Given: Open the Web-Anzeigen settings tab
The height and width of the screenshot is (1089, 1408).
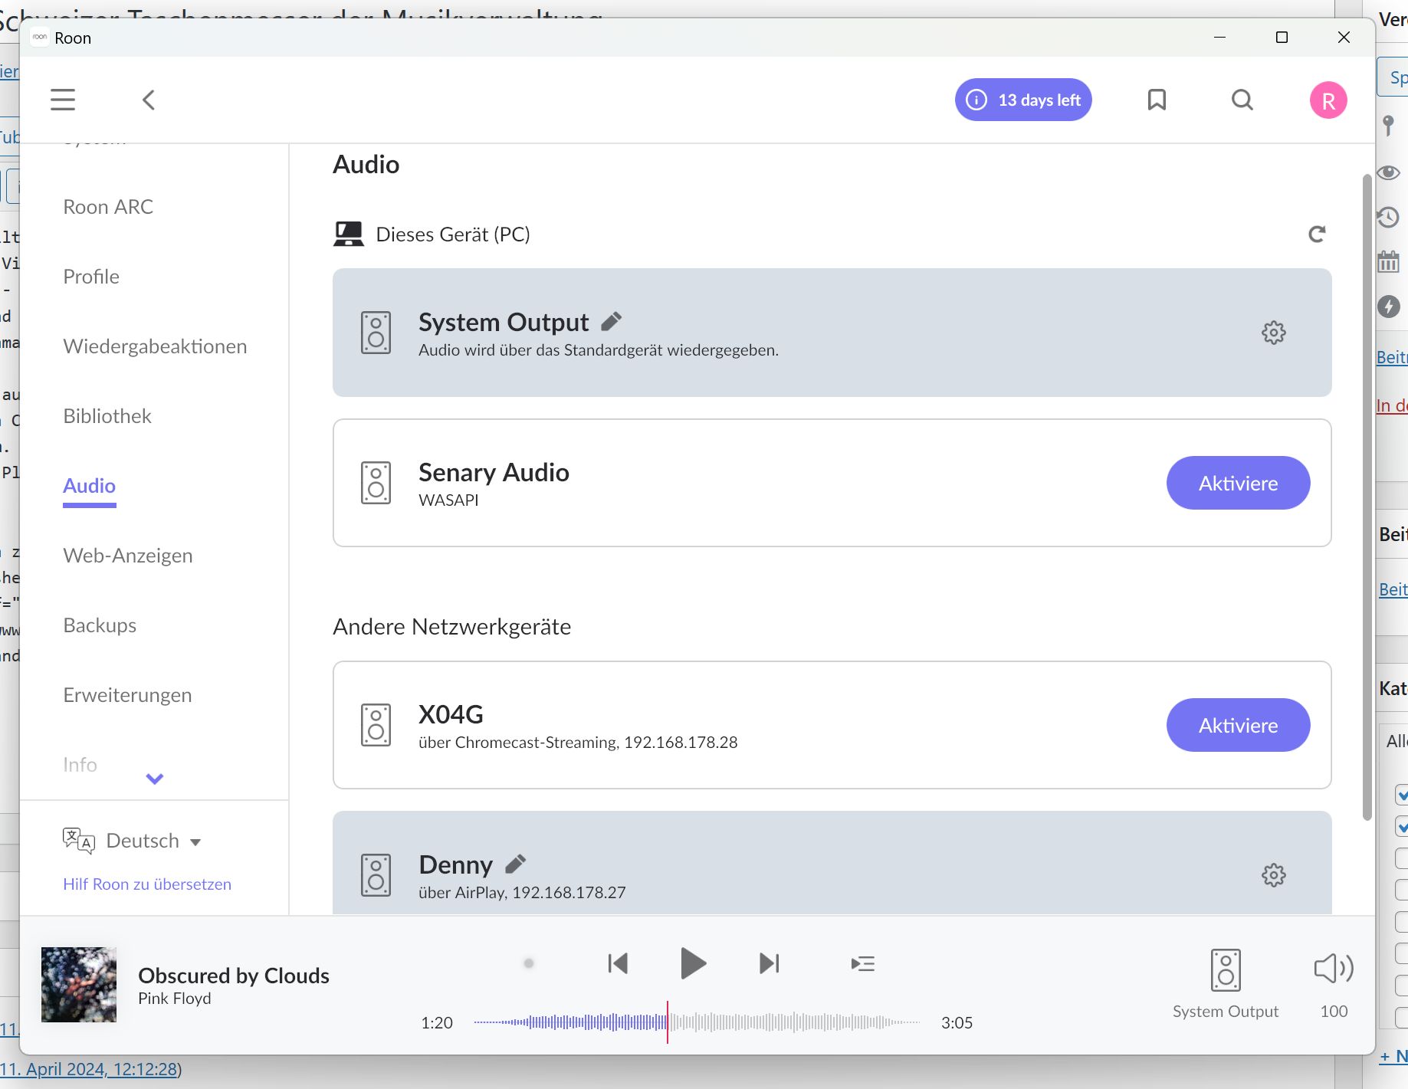Looking at the screenshot, I should pyautogui.click(x=128, y=556).
